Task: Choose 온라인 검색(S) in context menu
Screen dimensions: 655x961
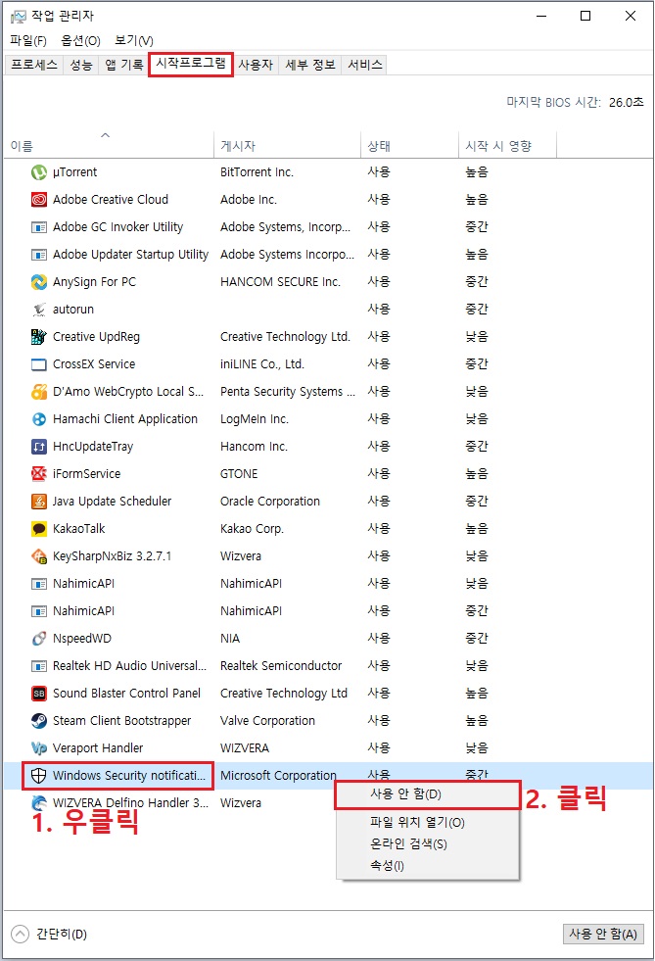Action: pyautogui.click(x=428, y=844)
